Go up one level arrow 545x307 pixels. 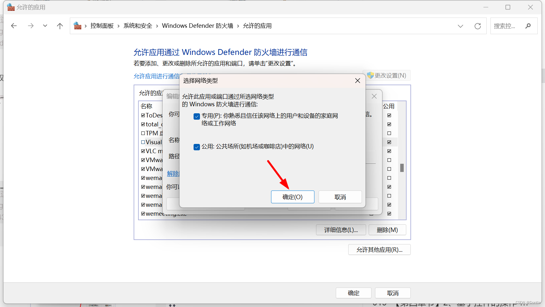point(60,26)
